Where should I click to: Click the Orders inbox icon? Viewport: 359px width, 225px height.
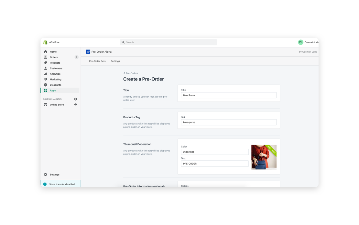[46, 57]
